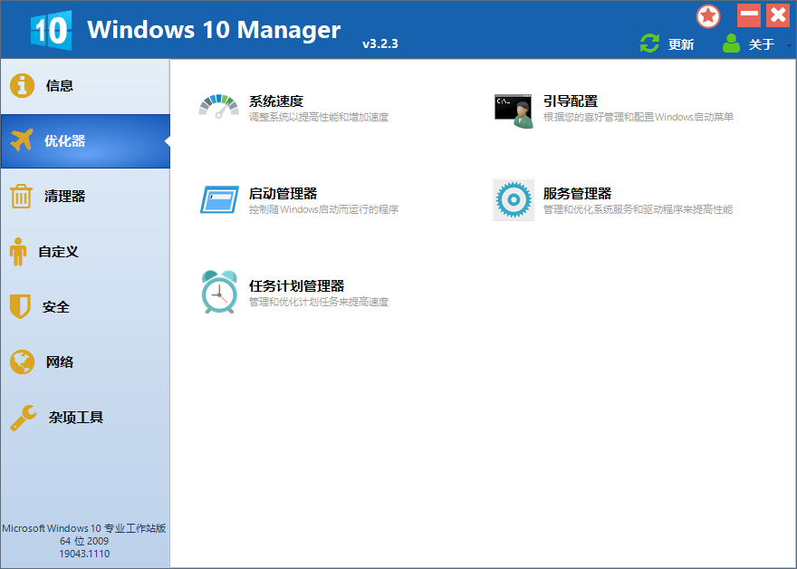The width and height of the screenshot is (797, 569).
Task: Switch to the 清理器 section
Action: (x=85, y=197)
